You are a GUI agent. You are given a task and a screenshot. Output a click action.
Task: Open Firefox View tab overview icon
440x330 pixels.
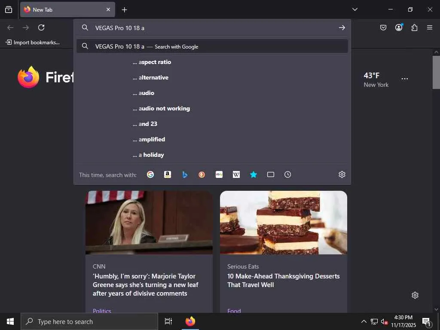tap(9, 9)
